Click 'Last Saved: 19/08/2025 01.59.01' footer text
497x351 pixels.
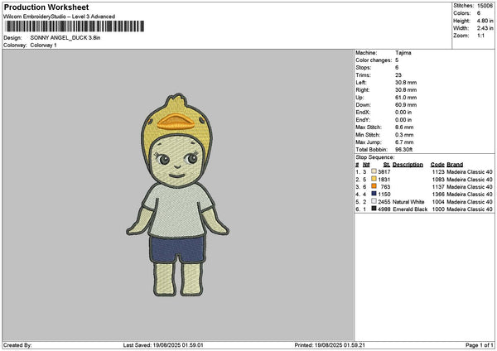click(163, 345)
